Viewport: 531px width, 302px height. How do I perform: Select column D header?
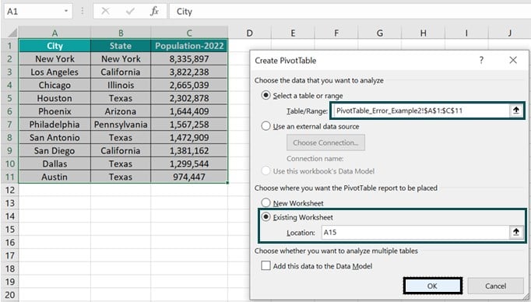pyautogui.click(x=250, y=33)
